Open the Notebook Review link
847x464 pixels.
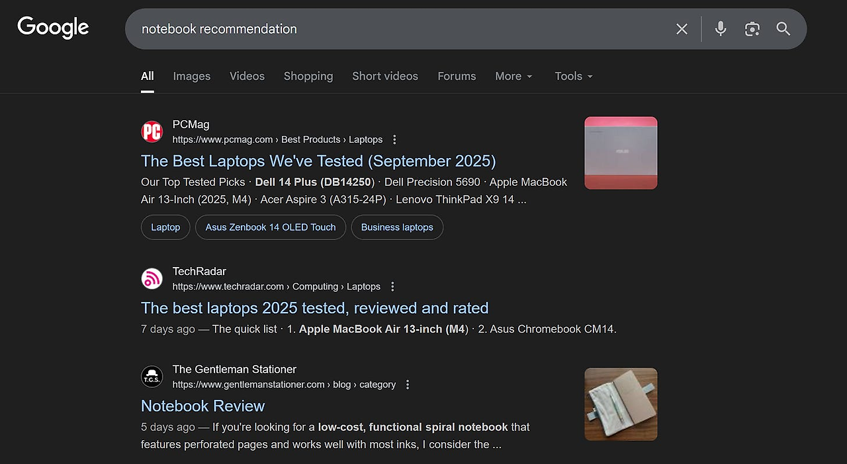[x=202, y=406]
